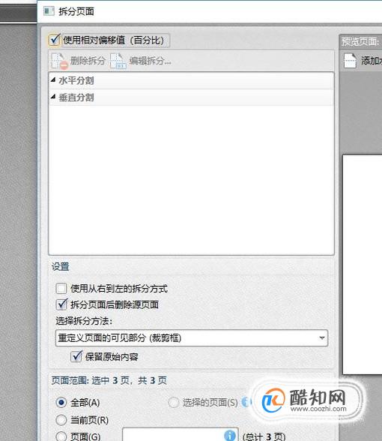
Task: Open the 选择拆分方法 dropdown list
Action: [192, 337]
